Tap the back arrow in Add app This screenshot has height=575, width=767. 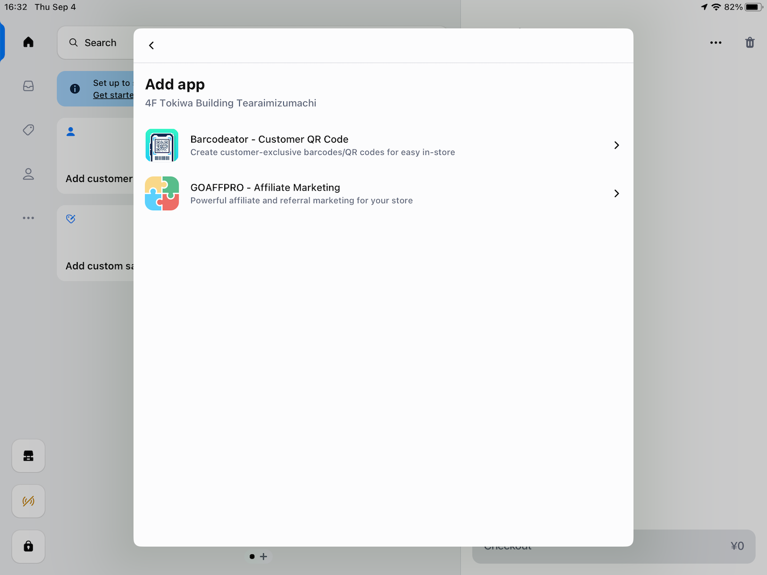coord(151,45)
